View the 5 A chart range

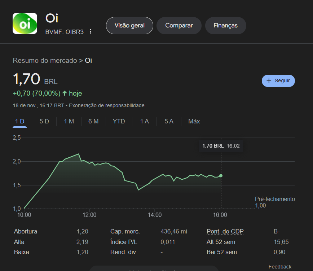point(169,121)
